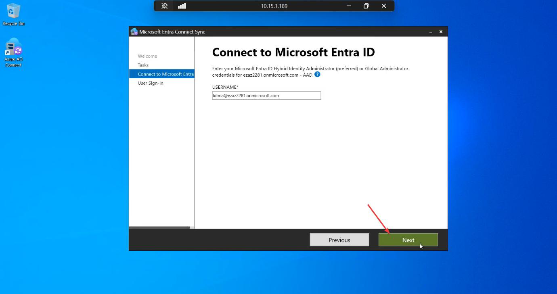Minimize the remote session with bar's minimize icon
Viewport: 557px width, 294px height.
click(x=349, y=6)
